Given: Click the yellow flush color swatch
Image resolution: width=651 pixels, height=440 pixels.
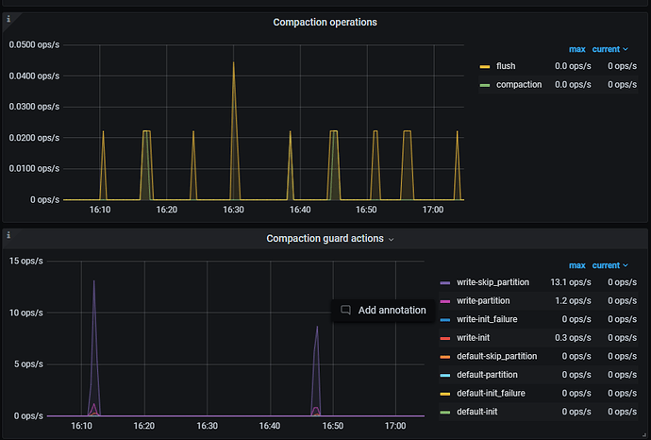Looking at the screenshot, I should (485, 66).
